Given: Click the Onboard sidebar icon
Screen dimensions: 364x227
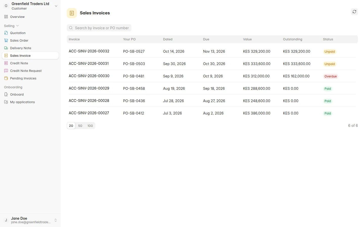Looking at the screenshot, I should pos(6,95).
